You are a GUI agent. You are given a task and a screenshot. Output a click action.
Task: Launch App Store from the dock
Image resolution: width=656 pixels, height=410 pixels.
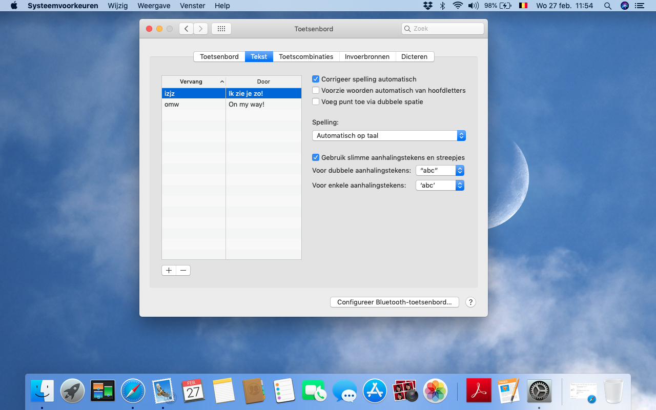click(x=375, y=392)
